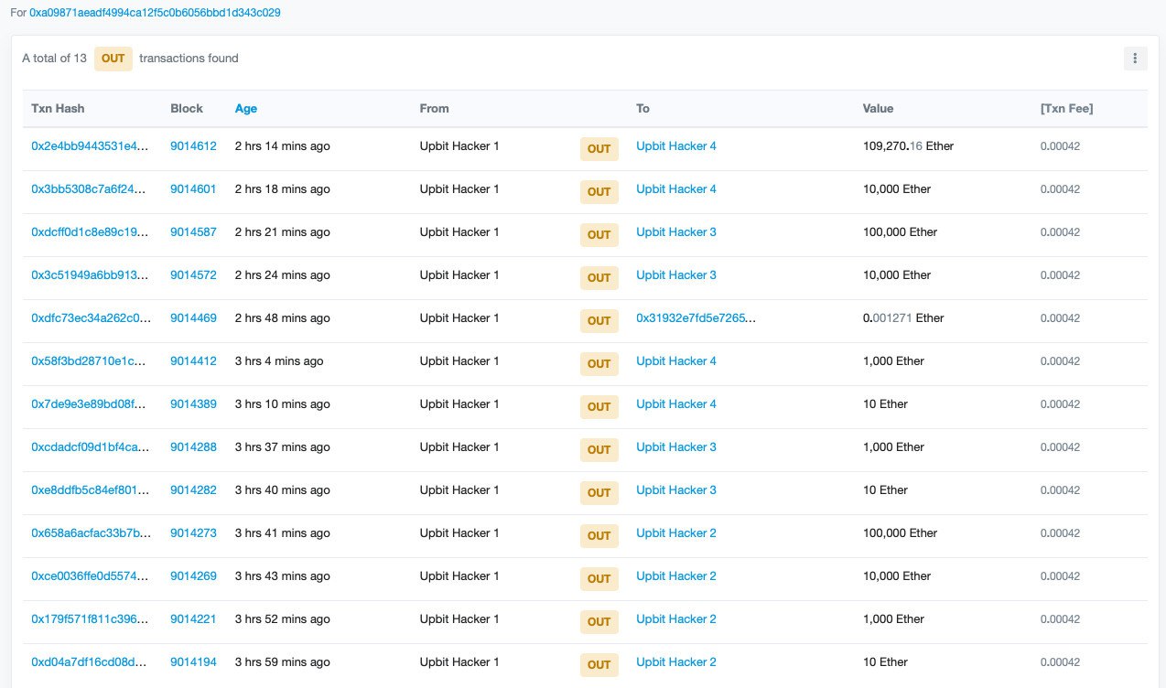Open Upbit Hacker 4 in block 9014612 row
This screenshot has height=688, width=1166.
(x=676, y=145)
